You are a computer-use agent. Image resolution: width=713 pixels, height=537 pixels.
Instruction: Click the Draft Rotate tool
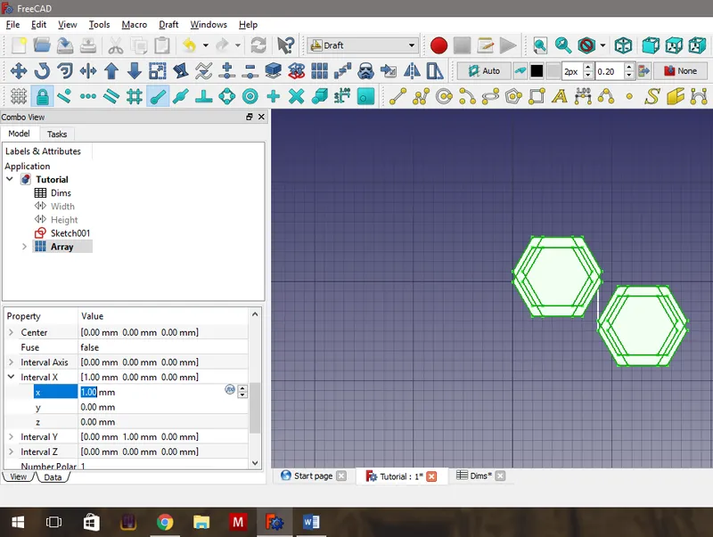(x=41, y=71)
